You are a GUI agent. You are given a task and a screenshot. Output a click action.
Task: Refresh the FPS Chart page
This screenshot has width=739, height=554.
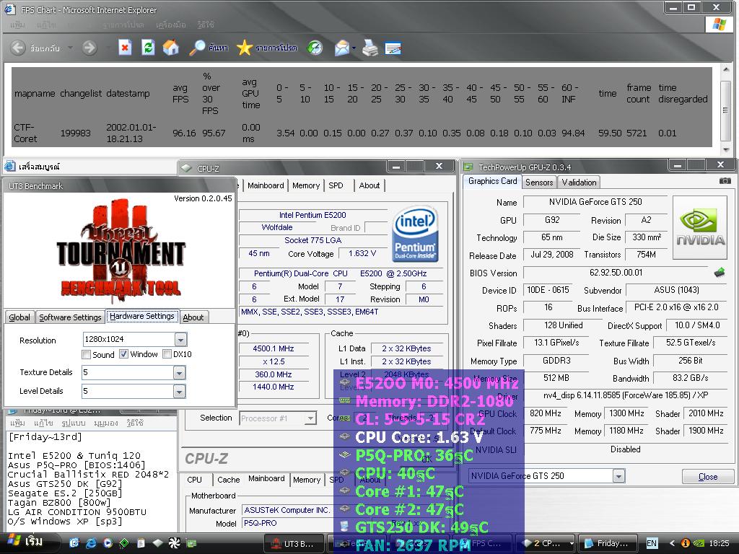coord(148,48)
